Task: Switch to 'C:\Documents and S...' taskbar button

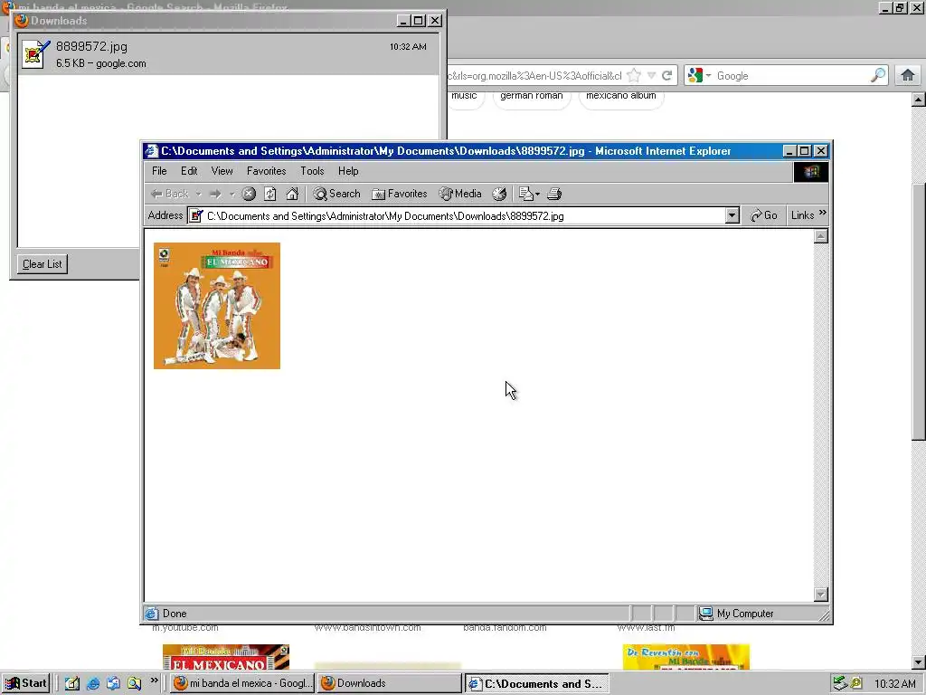Action: (536, 683)
